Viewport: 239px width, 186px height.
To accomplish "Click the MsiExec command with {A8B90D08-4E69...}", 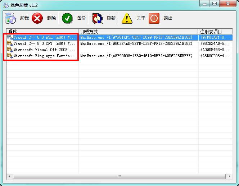I will [x=136, y=56].
